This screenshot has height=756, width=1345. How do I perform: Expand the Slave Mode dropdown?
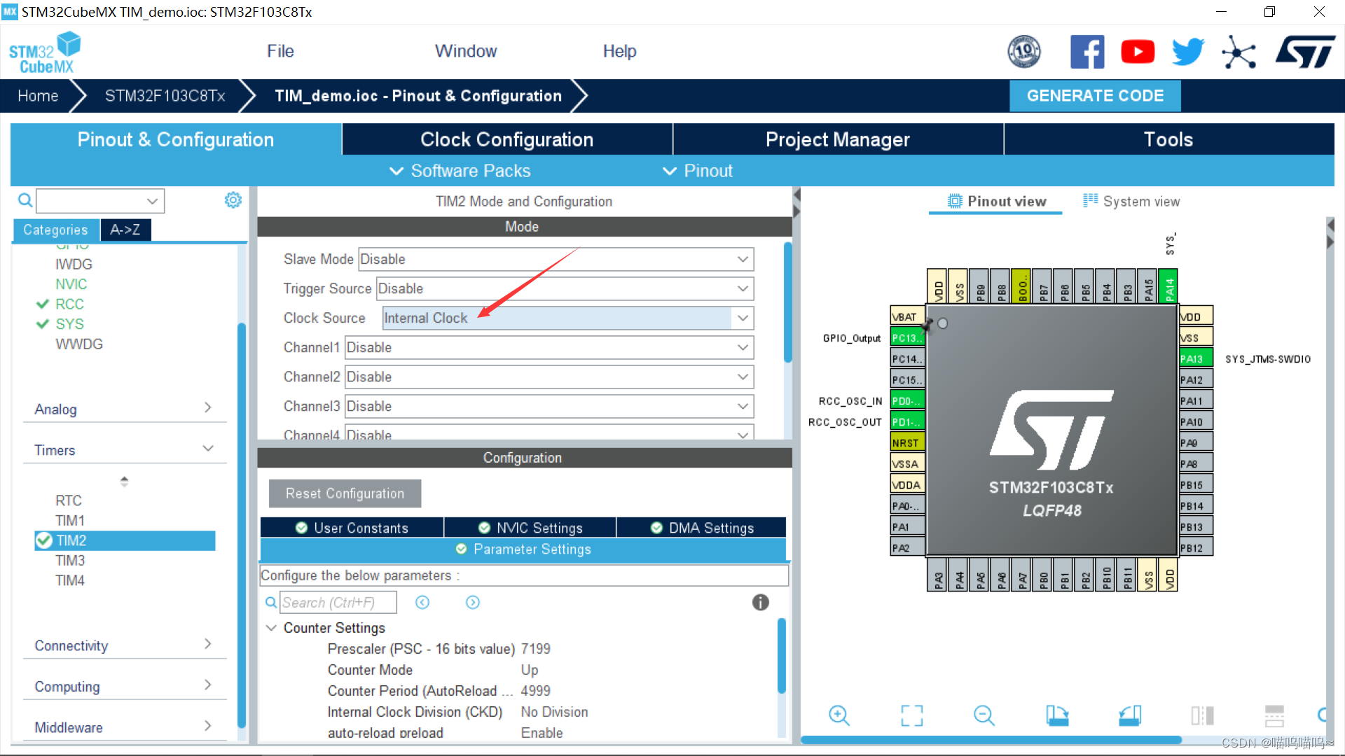coord(745,260)
